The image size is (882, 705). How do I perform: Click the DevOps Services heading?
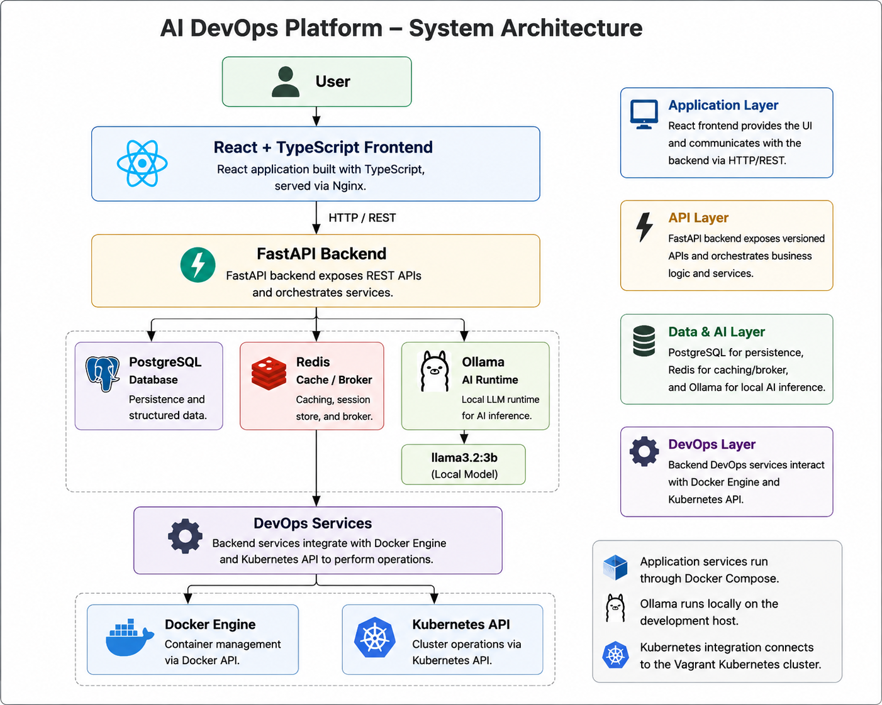313,523
